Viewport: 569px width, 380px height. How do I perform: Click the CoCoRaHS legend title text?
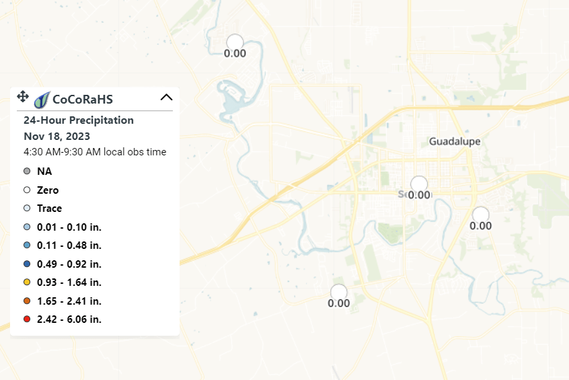(82, 100)
